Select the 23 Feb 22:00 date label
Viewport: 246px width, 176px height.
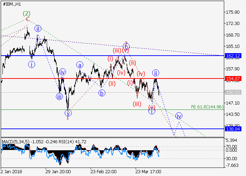coord(104,171)
